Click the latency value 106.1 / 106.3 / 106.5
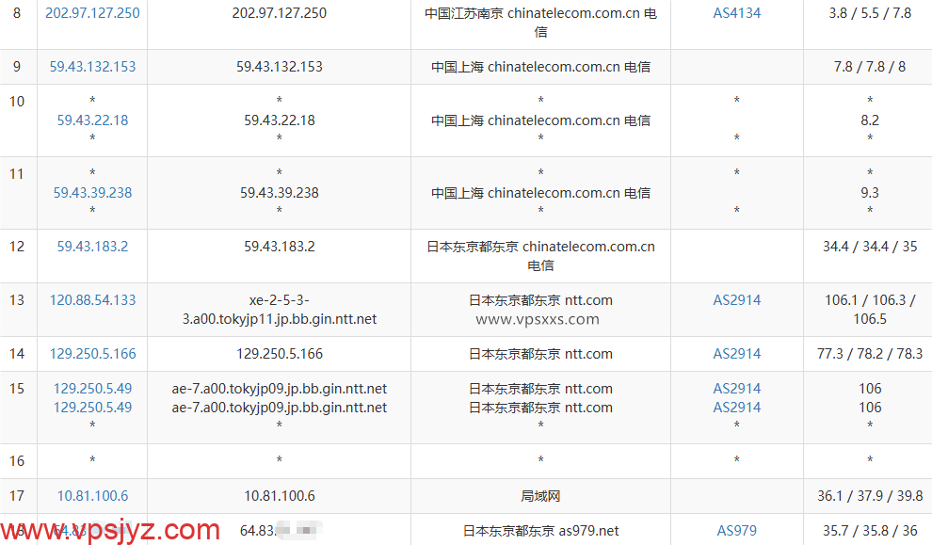Screen dimensions: 932x545 (x=870, y=310)
